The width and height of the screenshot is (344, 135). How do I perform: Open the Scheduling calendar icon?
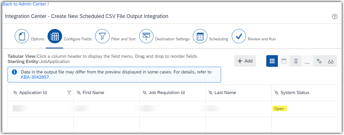coord(200,36)
